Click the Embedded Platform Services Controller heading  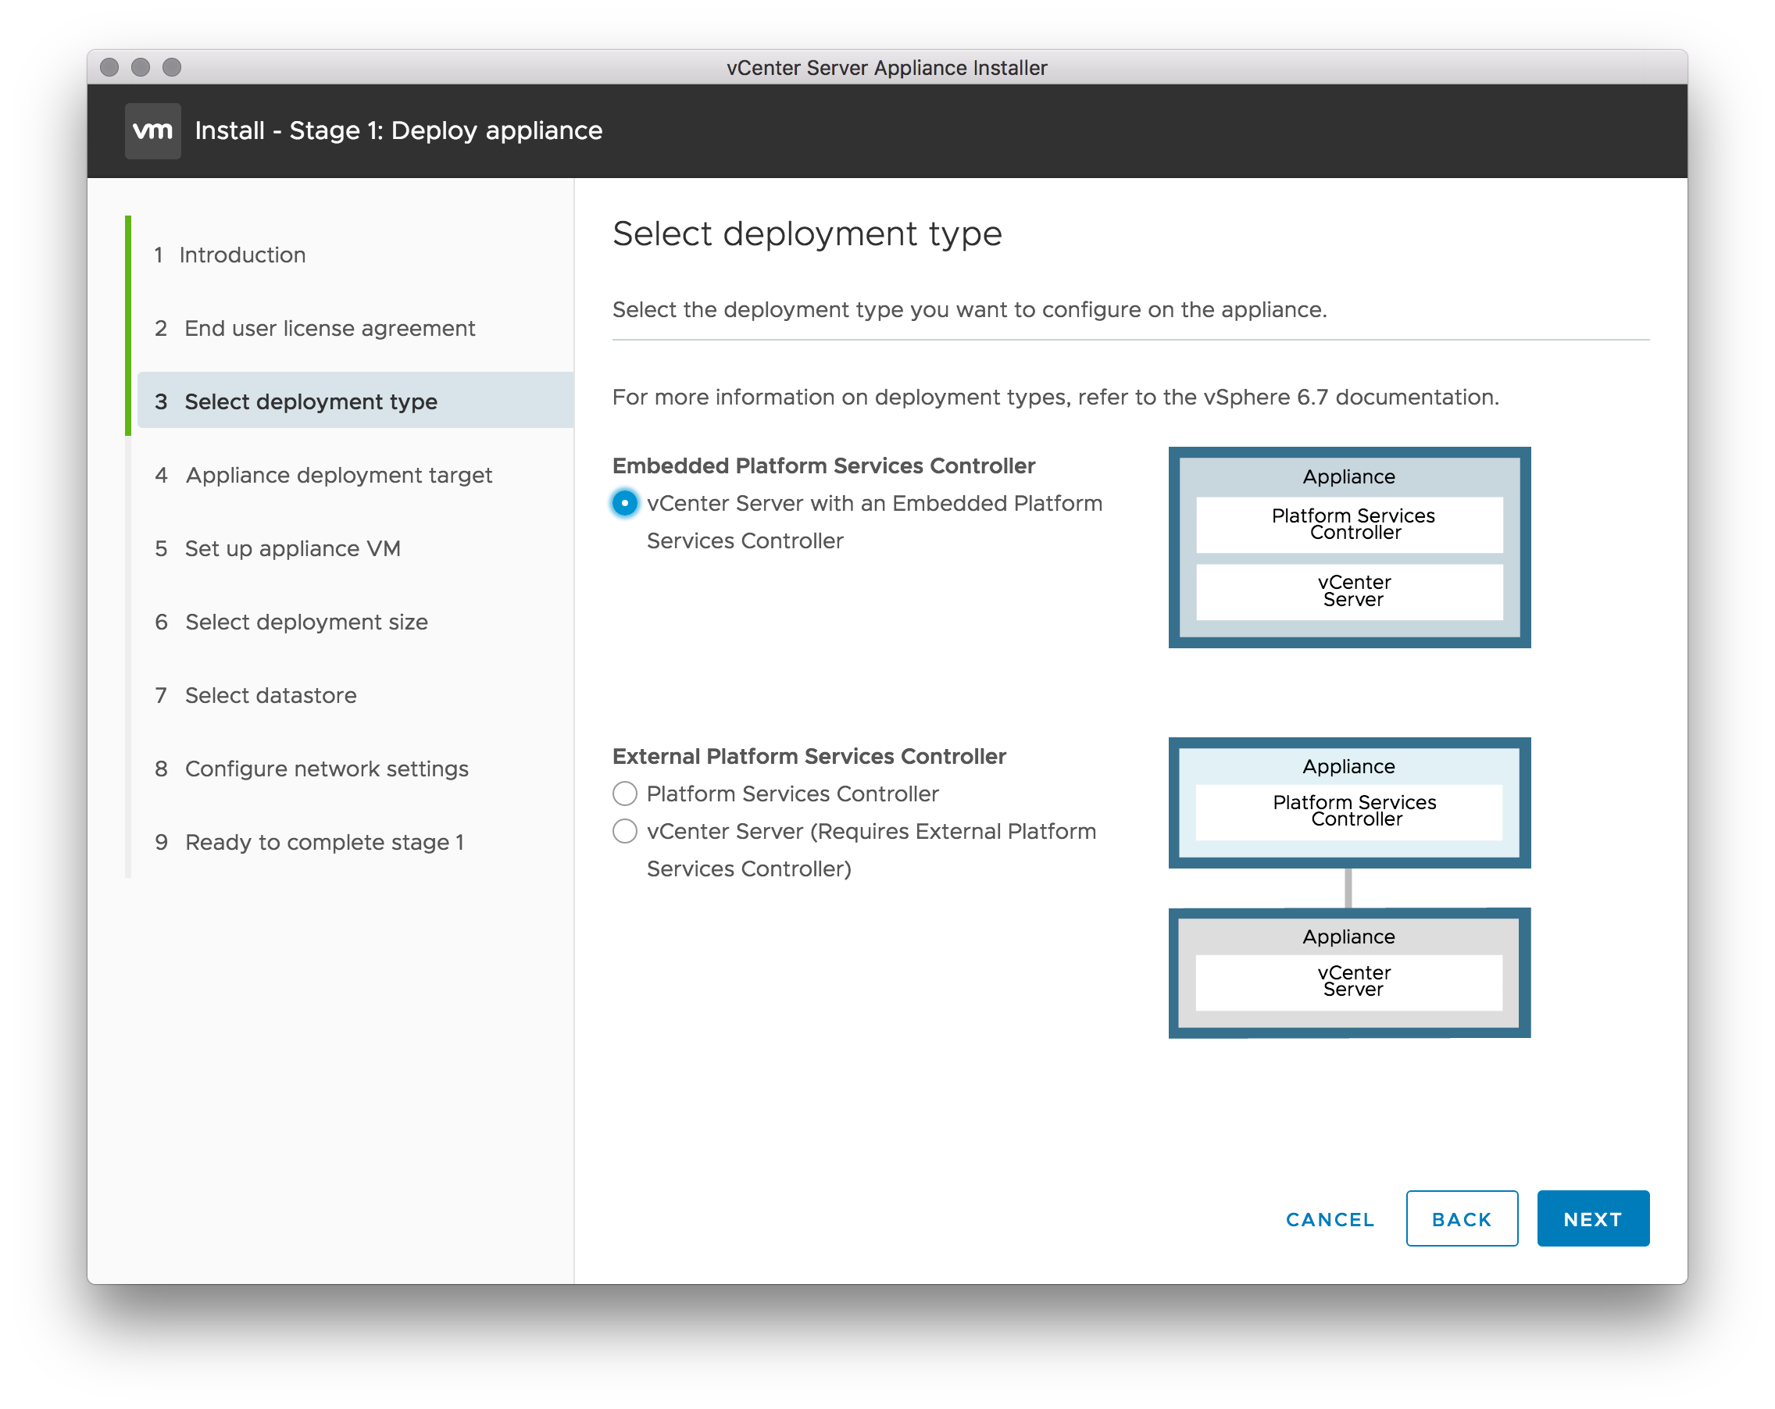coord(823,465)
